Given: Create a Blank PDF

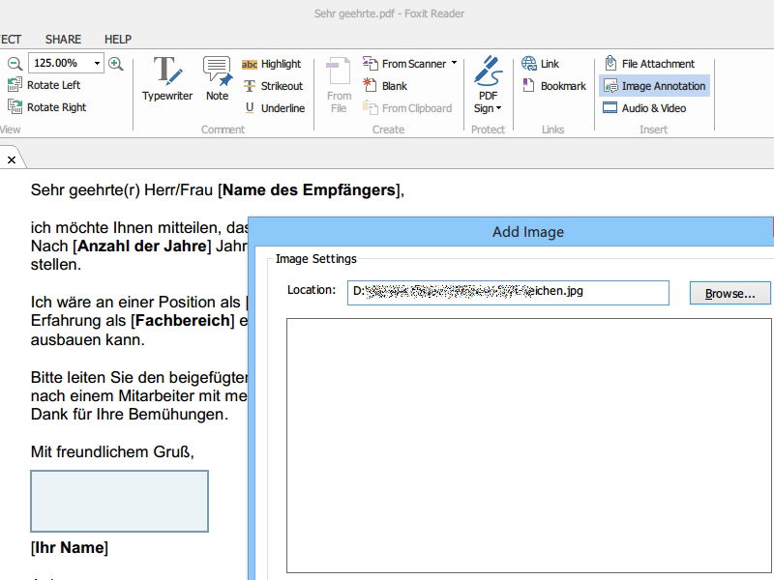Looking at the screenshot, I should coord(385,86).
